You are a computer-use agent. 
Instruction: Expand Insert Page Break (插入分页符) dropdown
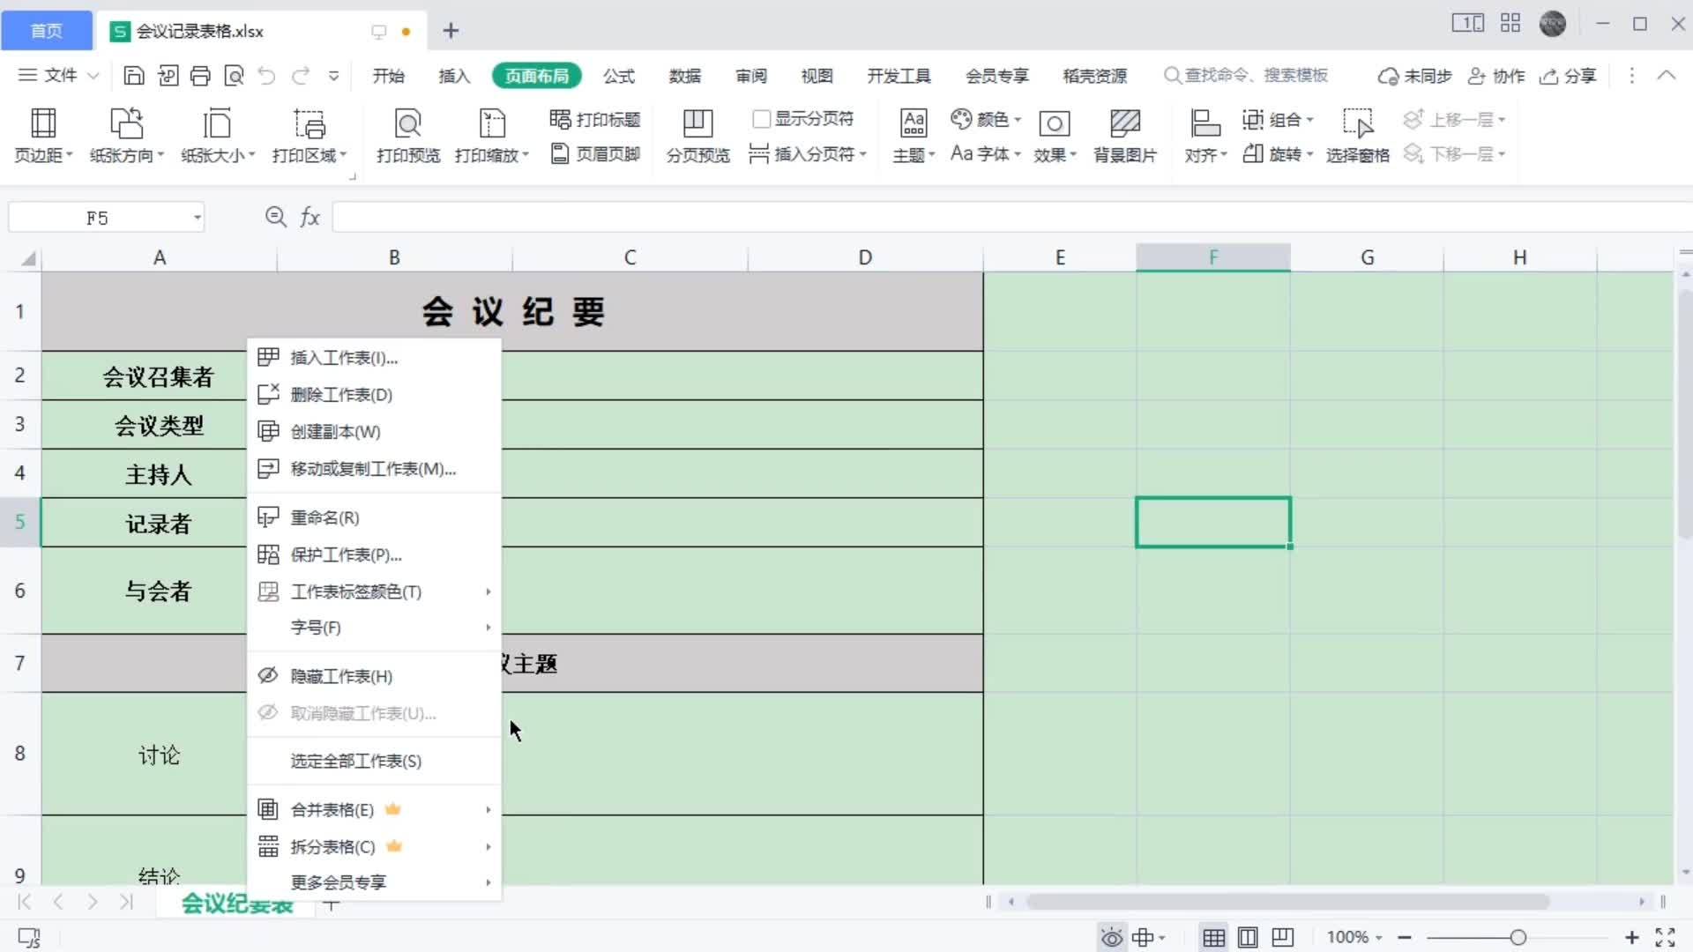[808, 154]
